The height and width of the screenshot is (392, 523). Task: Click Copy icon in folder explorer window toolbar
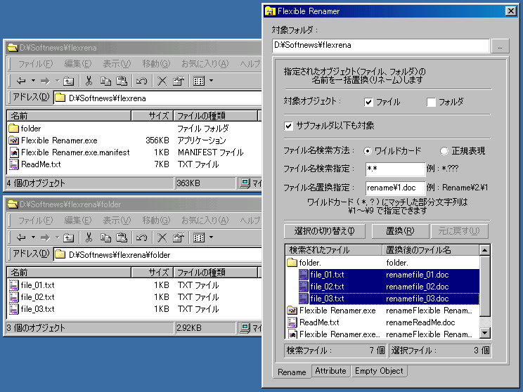click(x=105, y=237)
